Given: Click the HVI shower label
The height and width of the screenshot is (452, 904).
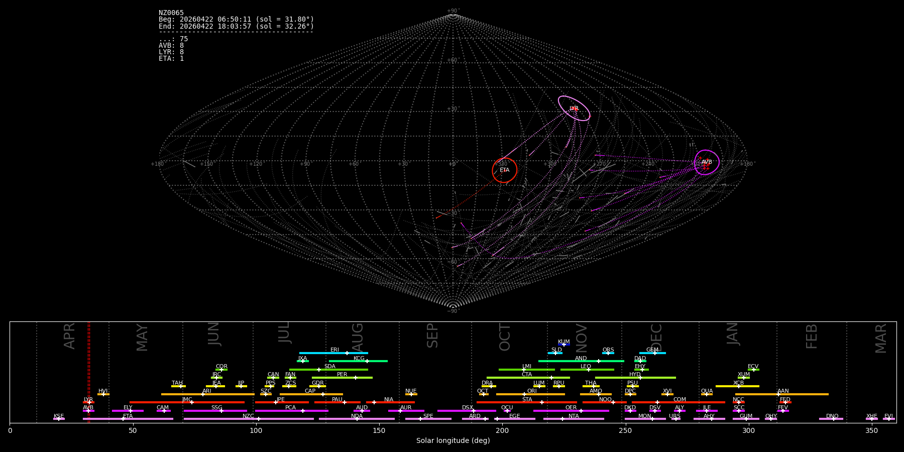Looking at the screenshot, I should (x=103, y=391).
